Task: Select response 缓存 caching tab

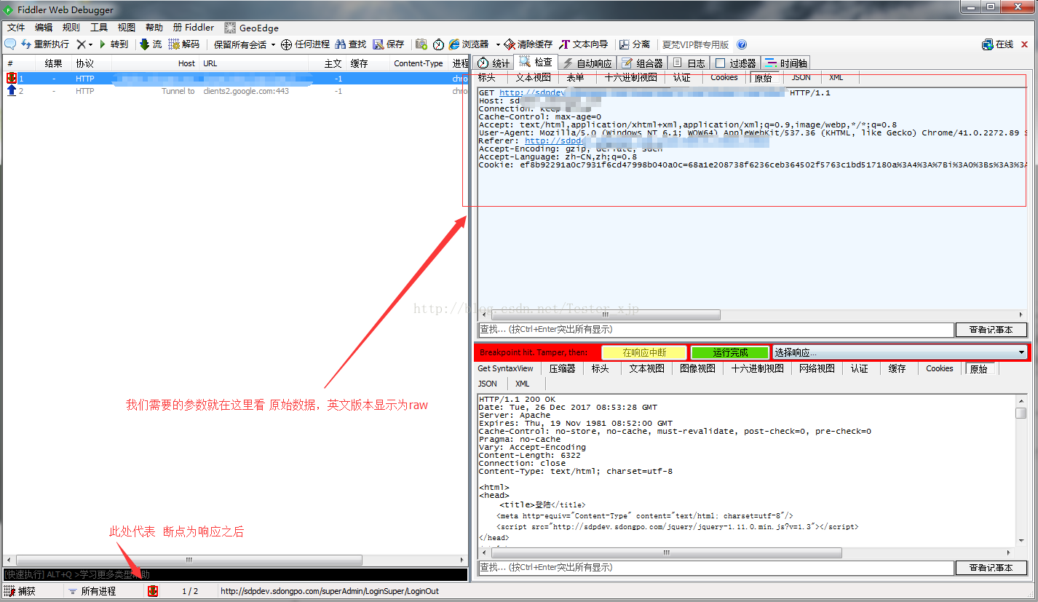Action: (x=897, y=368)
